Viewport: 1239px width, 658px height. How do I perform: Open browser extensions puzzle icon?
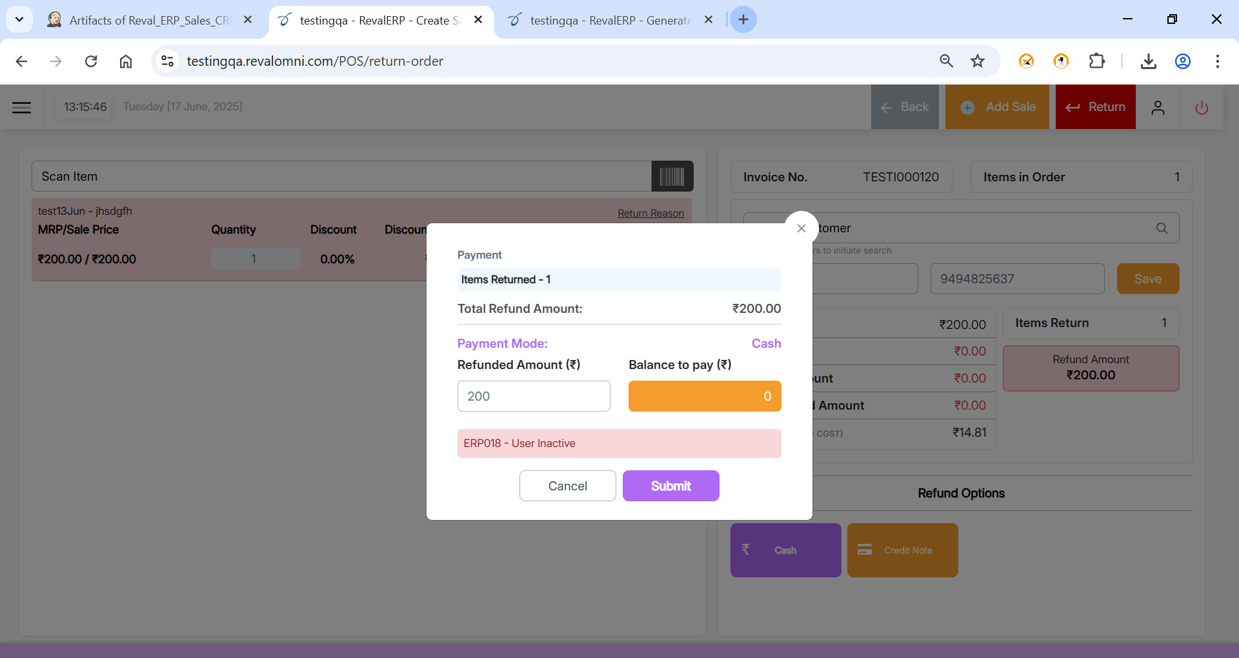tap(1096, 61)
